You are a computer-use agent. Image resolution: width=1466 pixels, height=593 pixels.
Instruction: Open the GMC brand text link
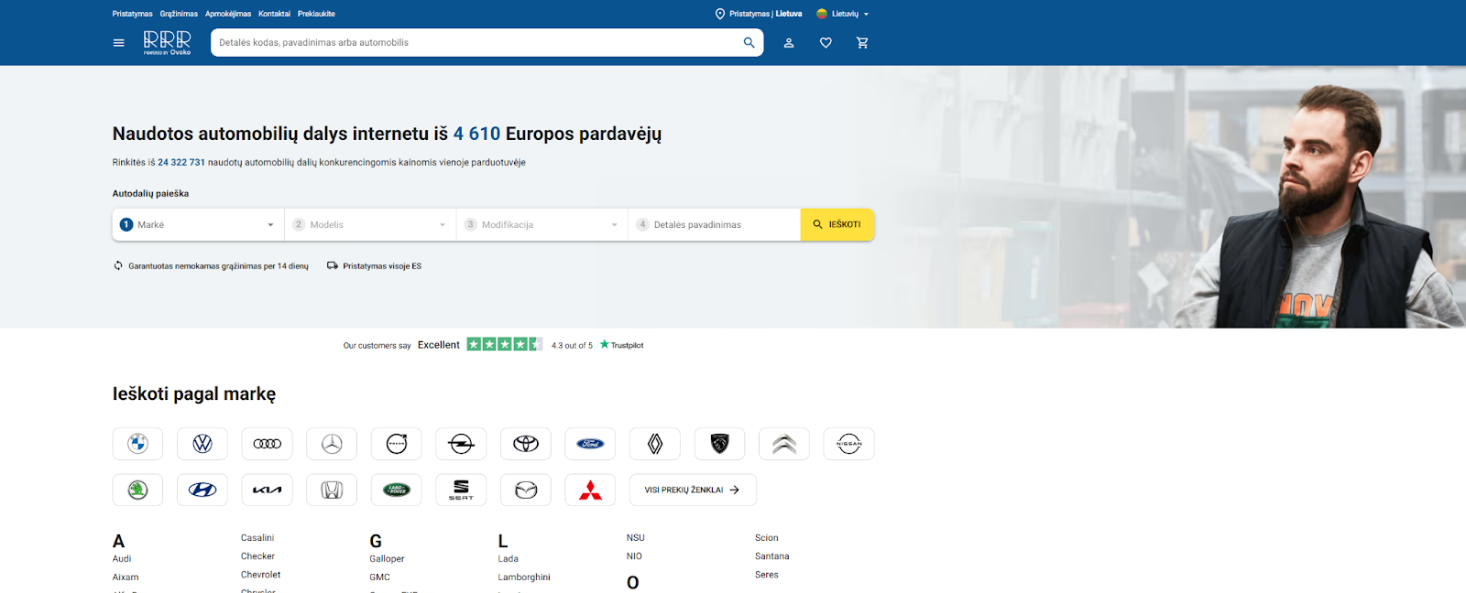[380, 577]
